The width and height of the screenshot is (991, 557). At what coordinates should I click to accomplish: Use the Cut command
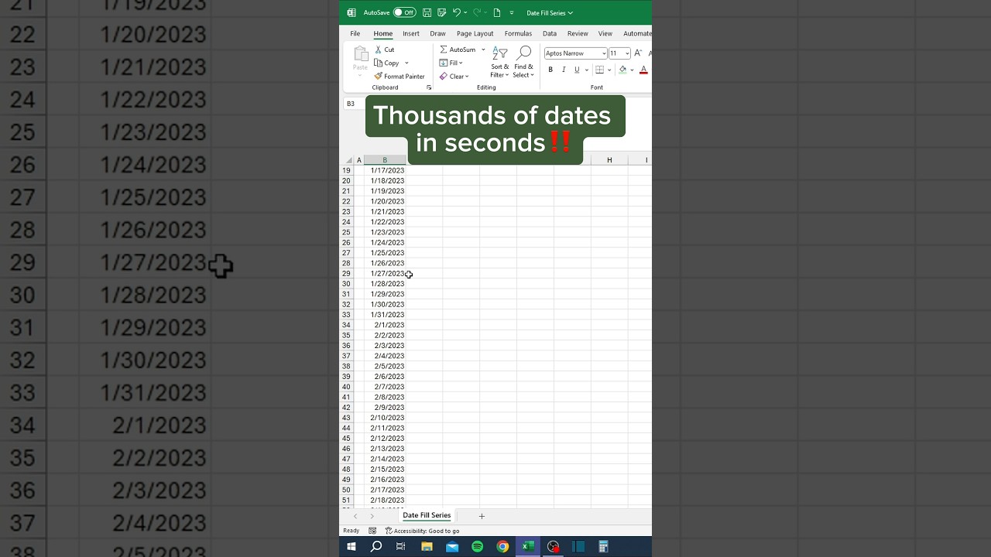[x=385, y=49]
